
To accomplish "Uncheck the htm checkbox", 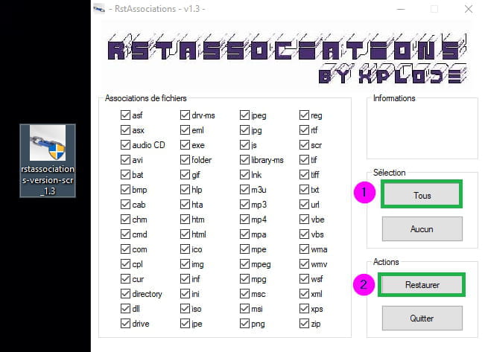I will pyautogui.click(x=185, y=219).
